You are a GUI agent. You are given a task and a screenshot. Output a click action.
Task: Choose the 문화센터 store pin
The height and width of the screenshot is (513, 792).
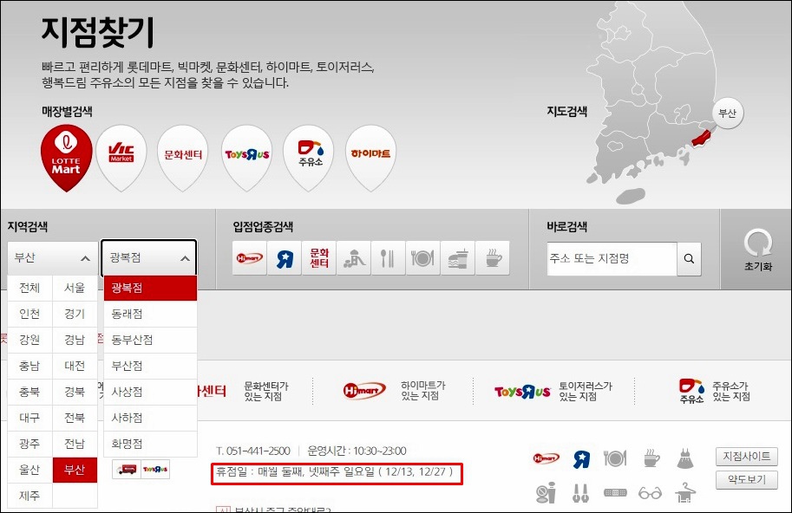pyautogui.click(x=183, y=158)
